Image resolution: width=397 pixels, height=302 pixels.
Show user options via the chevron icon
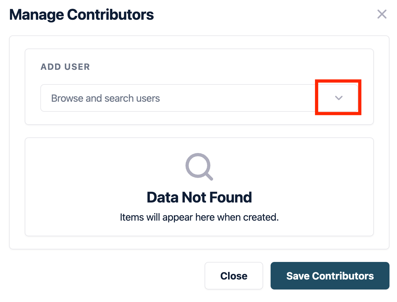(x=338, y=98)
